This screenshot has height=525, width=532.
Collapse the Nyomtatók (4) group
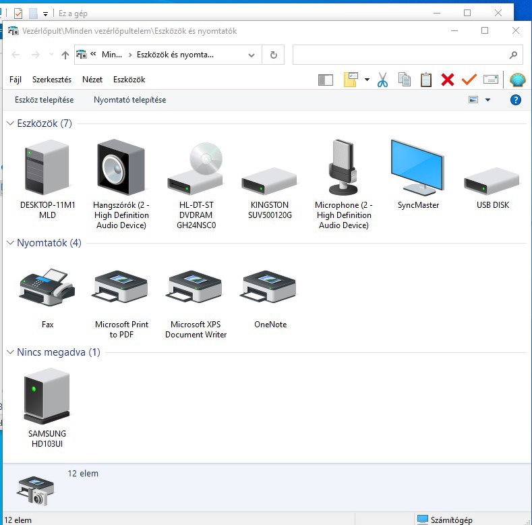click(x=10, y=243)
